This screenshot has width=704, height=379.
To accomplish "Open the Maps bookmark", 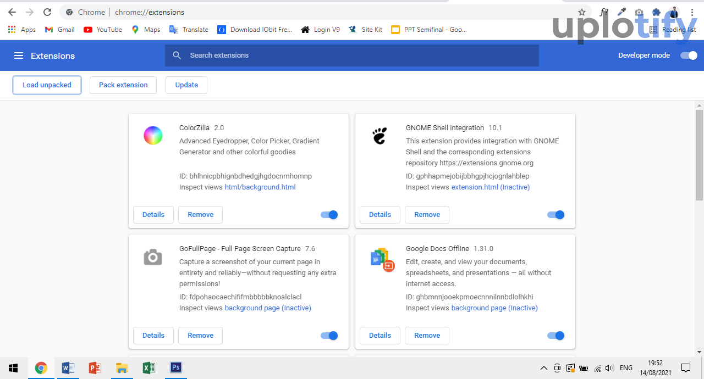I will (146, 30).
